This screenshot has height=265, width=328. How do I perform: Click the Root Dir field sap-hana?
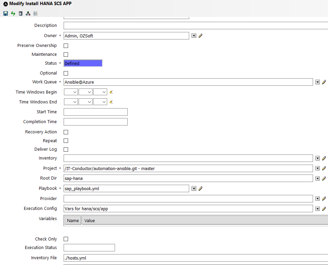point(188,178)
